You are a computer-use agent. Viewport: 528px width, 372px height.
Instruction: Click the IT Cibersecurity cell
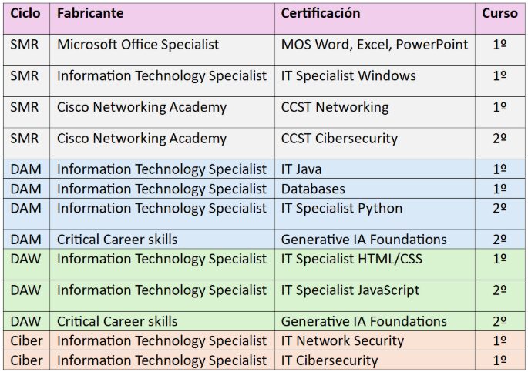(x=375, y=360)
